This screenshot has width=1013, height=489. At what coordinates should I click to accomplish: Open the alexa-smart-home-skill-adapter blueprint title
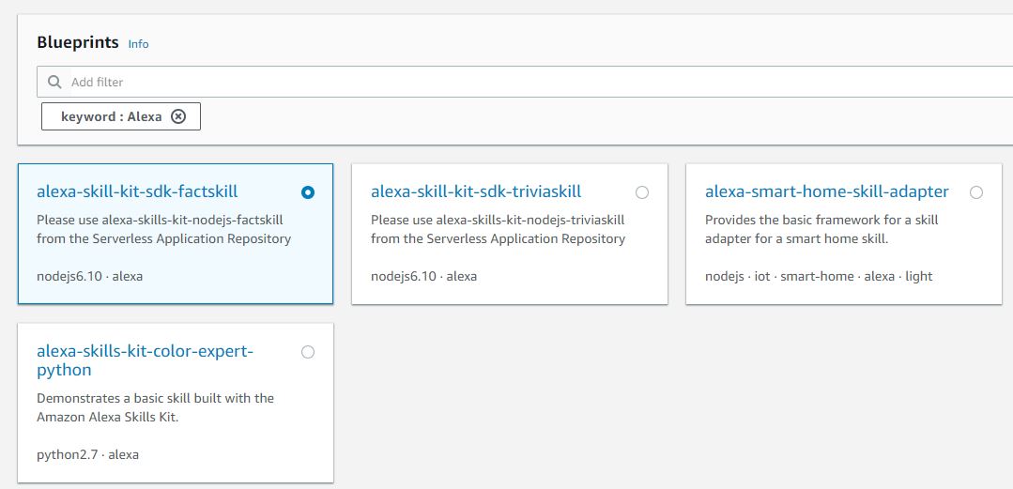point(827,191)
